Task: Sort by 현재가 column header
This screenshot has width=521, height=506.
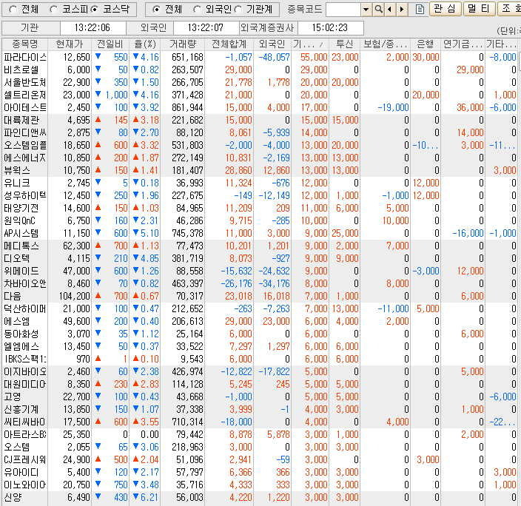Action: tap(69, 44)
